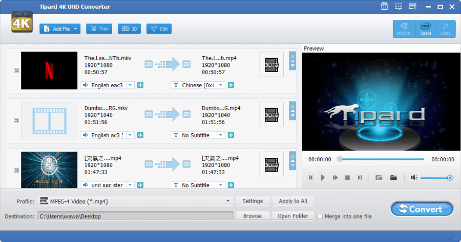Mute the preview volume
461x242 pixels.
(x=414, y=178)
